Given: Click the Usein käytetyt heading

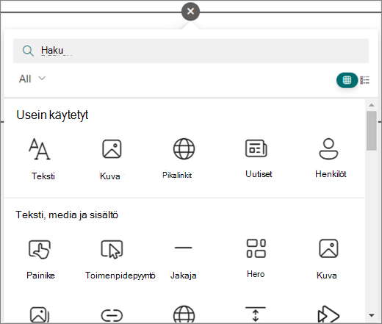Looking at the screenshot, I should point(52,115).
